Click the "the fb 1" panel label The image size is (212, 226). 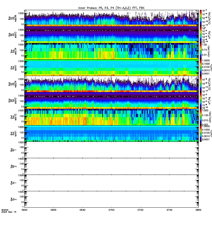[x=14, y=183]
